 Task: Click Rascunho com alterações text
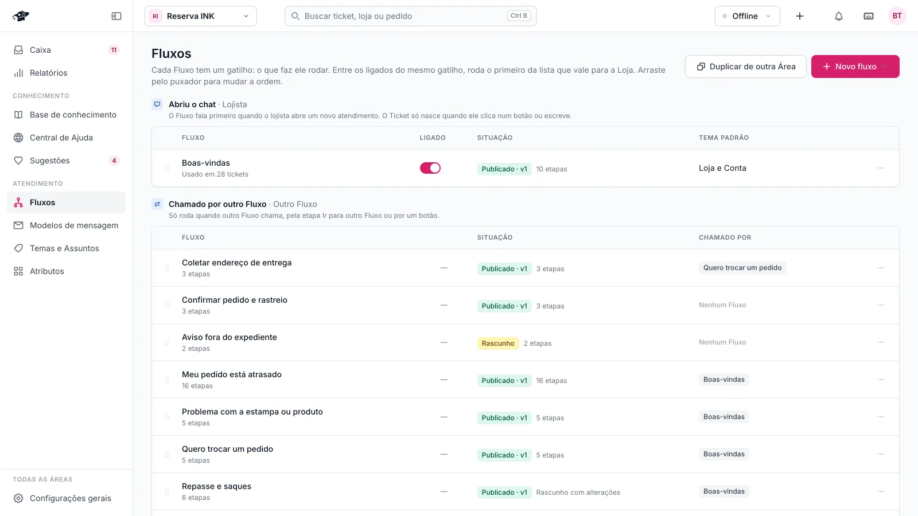[x=578, y=492]
